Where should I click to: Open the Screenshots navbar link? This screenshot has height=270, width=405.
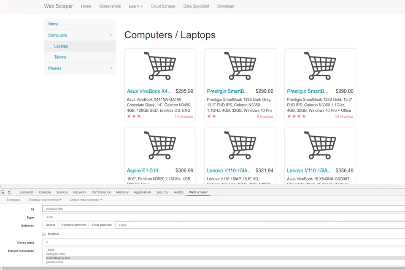pos(110,6)
